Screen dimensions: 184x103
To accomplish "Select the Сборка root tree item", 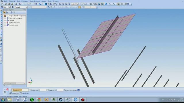I will tap(15, 16).
